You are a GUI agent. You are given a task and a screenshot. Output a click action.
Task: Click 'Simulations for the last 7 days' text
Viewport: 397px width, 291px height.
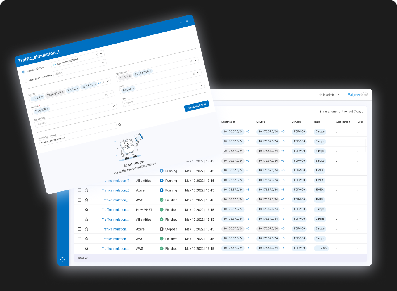(x=341, y=112)
